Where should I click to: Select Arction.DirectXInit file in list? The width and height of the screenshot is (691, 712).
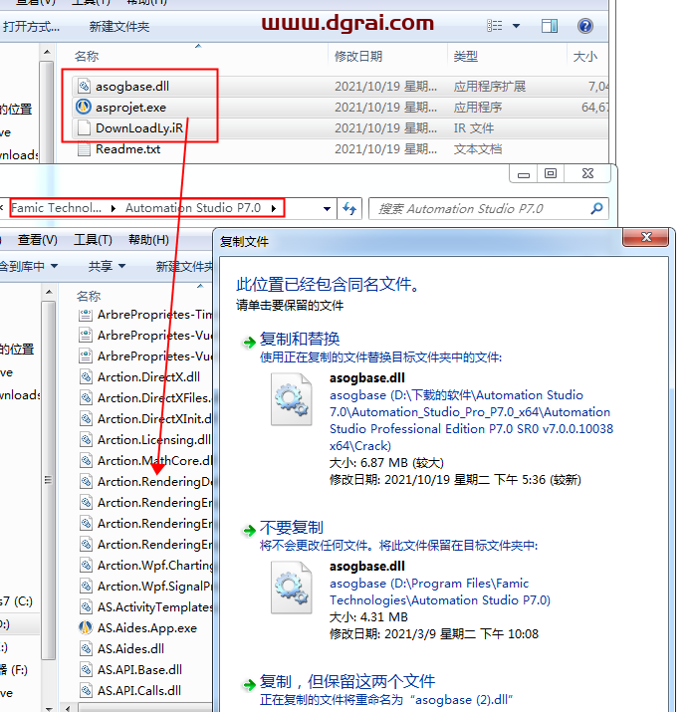click(x=154, y=418)
